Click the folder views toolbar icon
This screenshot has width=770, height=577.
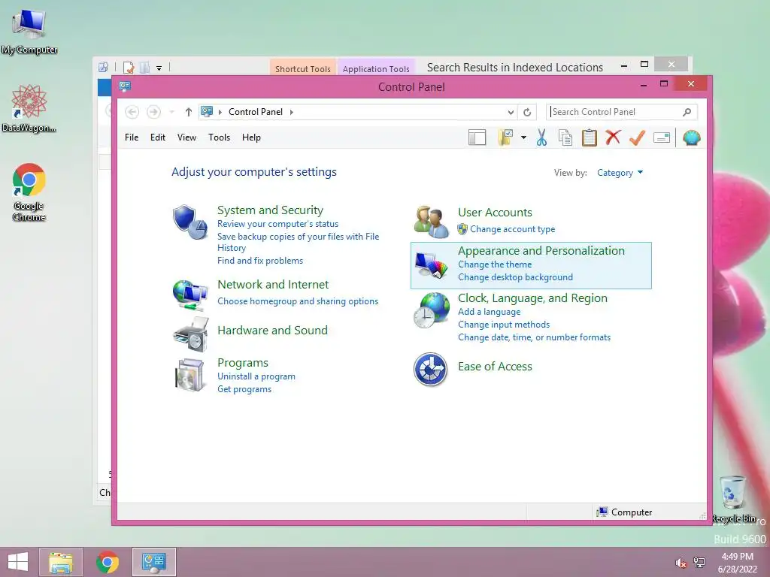(505, 138)
